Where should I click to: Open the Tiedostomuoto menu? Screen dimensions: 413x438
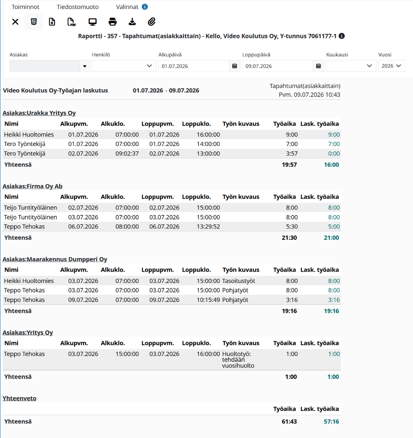click(x=78, y=7)
